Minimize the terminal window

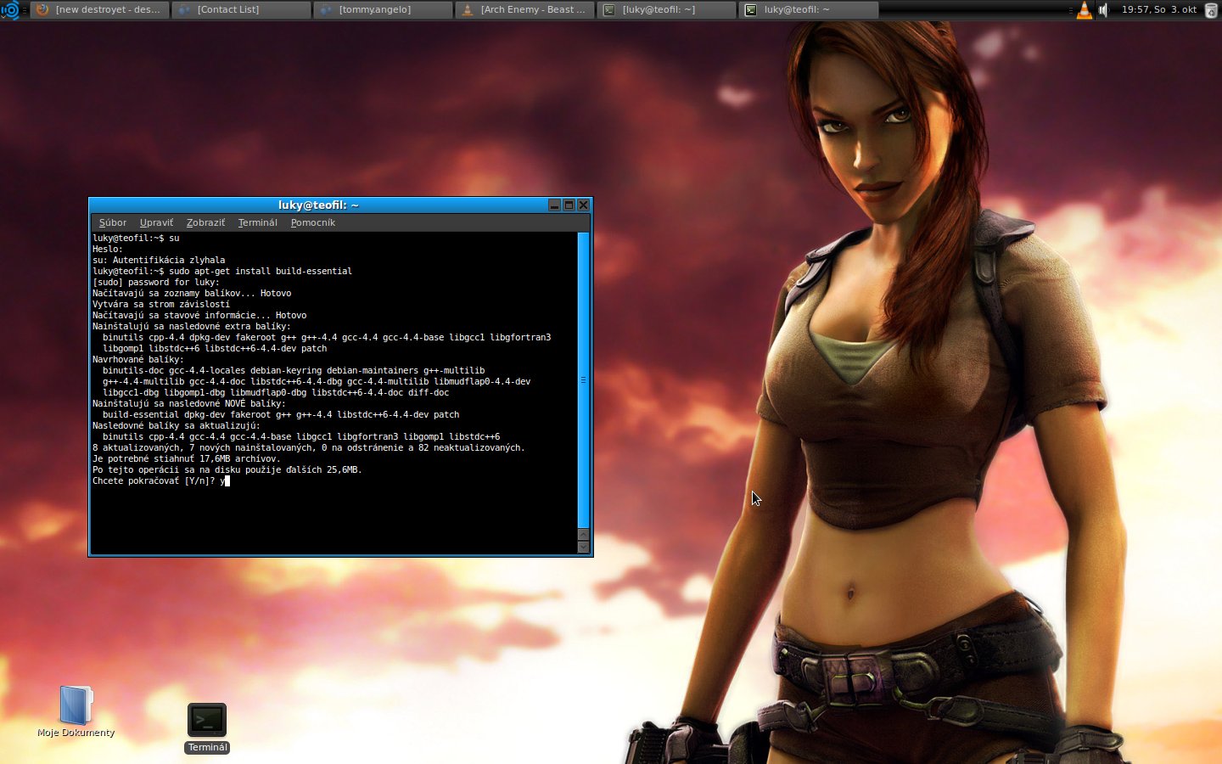click(554, 205)
